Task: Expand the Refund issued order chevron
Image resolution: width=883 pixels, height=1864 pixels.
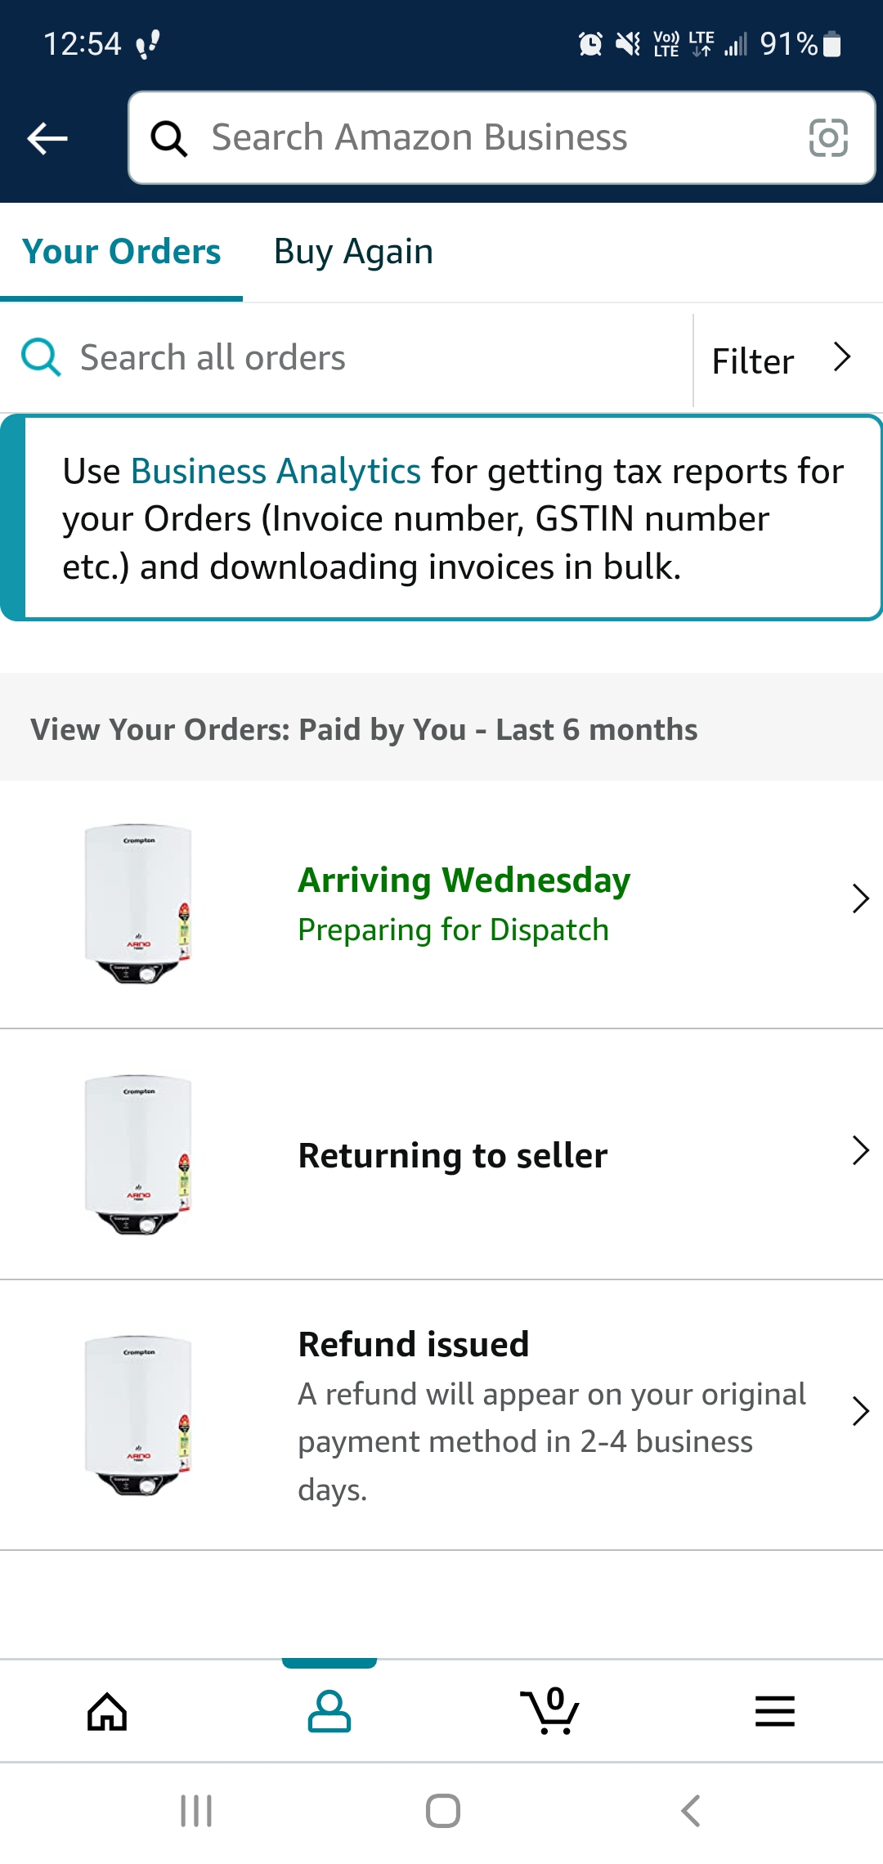Action: coord(859,1411)
